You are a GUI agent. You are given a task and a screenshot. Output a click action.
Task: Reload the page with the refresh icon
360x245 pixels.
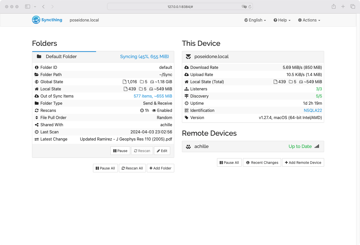pos(250,7)
